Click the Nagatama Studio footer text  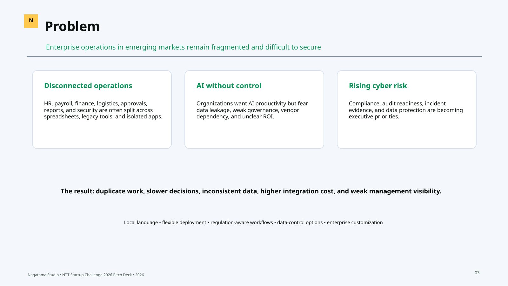point(86,275)
